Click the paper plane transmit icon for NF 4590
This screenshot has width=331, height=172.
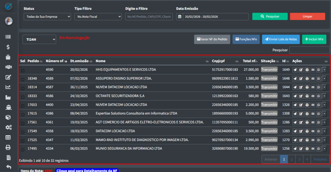[x=295, y=70]
